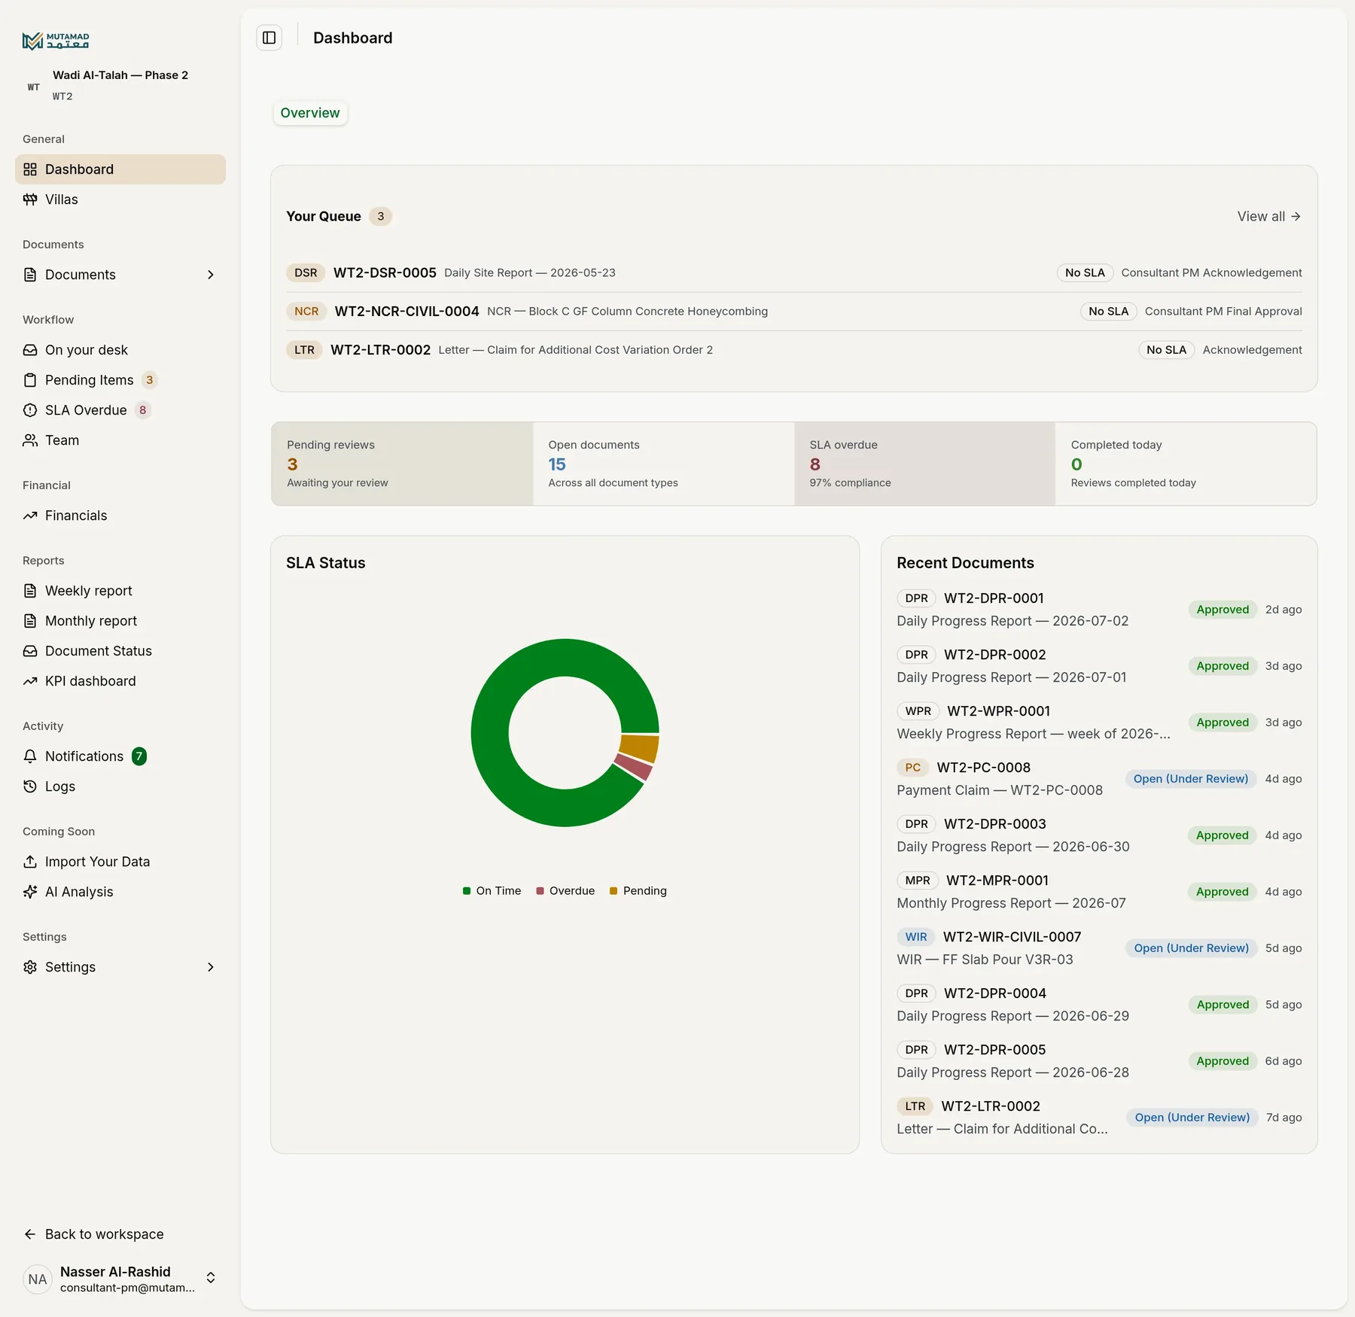Click the Notifications bell icon
1355x1317 pixels.
pos(30,756)
